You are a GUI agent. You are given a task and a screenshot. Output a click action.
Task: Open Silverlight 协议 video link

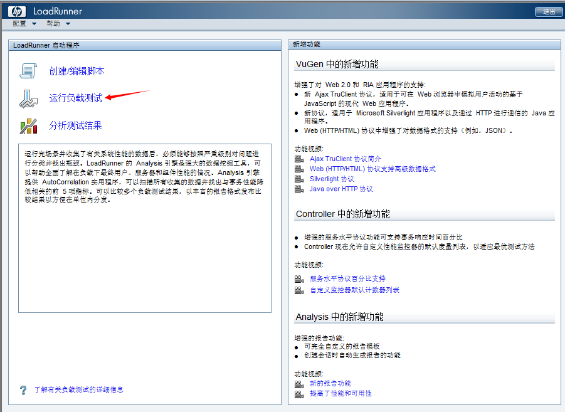pyautogui.click(x=332, y=179)
